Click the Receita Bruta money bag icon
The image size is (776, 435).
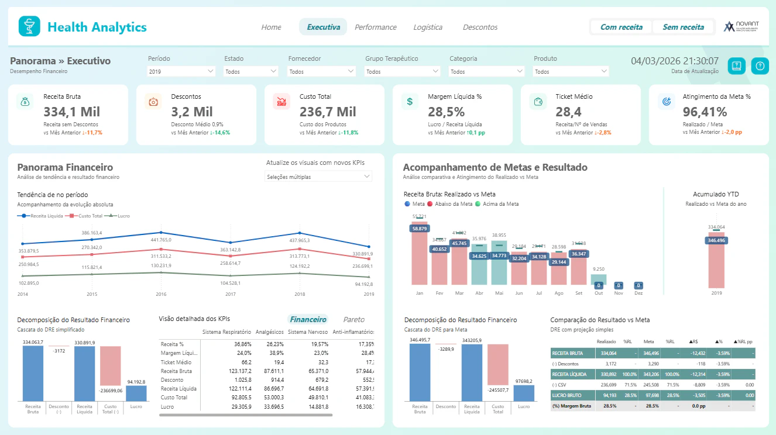(25, 102)
